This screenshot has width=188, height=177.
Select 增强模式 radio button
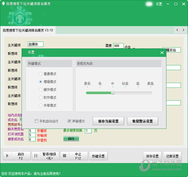[x=40, y=82]
